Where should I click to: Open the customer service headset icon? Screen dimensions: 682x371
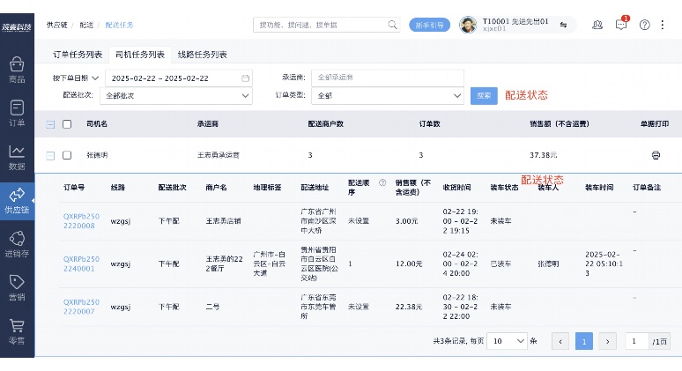coord(597,25)
